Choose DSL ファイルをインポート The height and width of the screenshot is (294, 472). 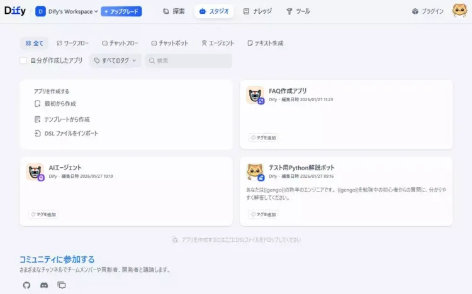click(66, 133)
